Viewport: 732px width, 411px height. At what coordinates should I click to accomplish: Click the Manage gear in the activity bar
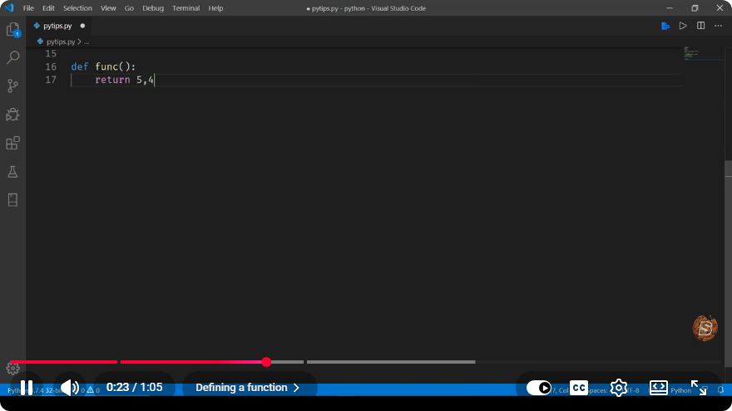13,369
